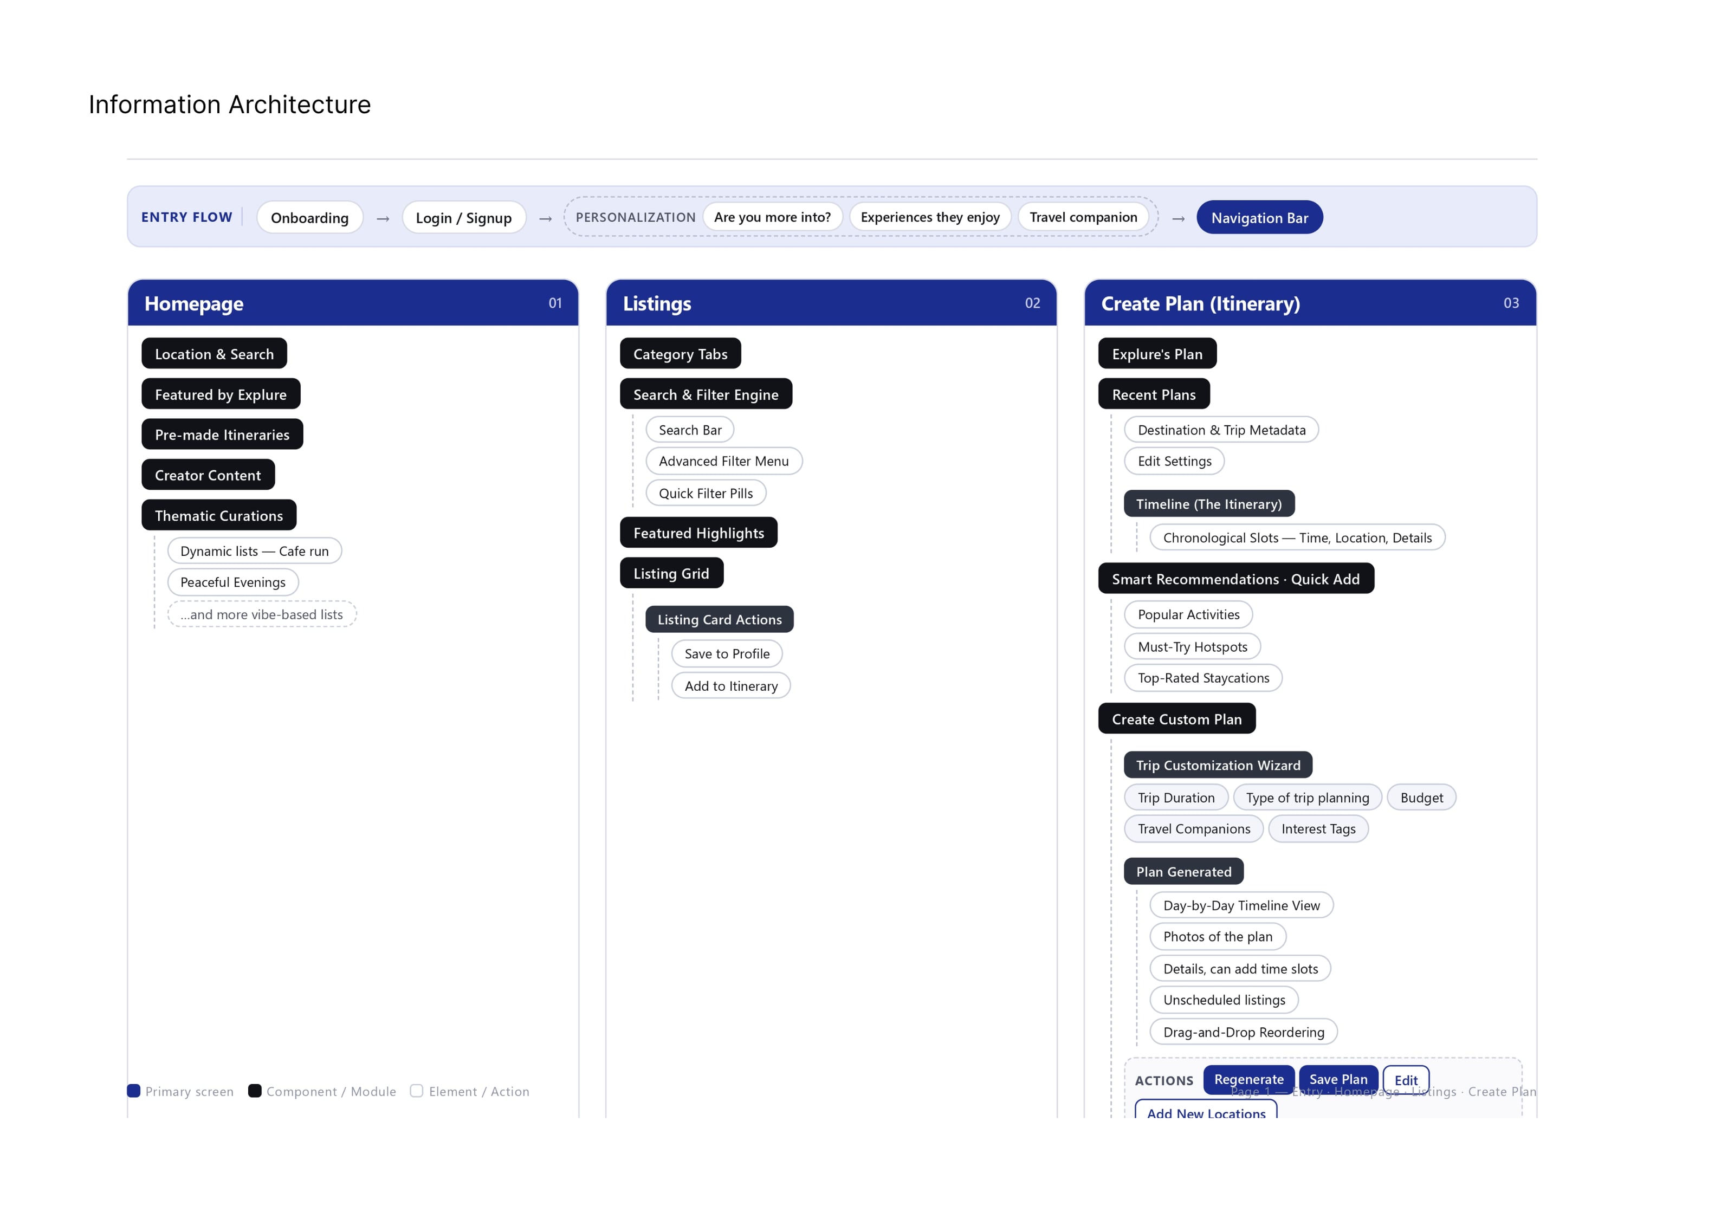1734x1225 pixels.
Task: Click the Onboarding pill in Entry Flow
Action: (x=309, y=217)
